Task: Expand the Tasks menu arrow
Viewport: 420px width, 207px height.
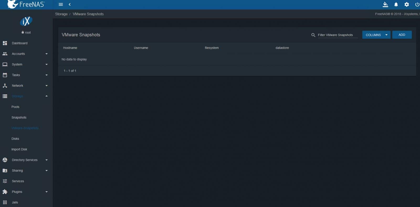Action: click(x=46, y=75)
